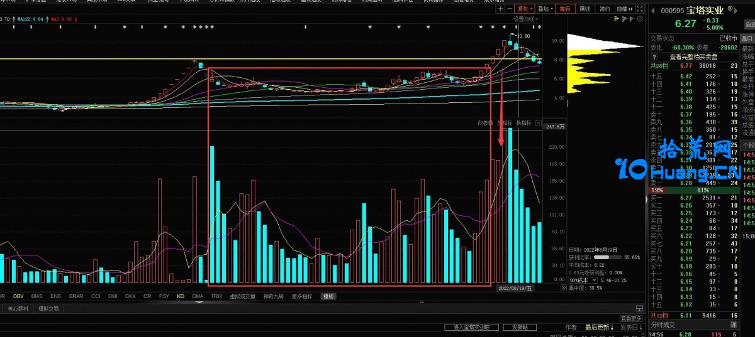The image size is (755, 337).
Task: Open the 复权 adjustment dropdown
Action: click(x=525, y=9)
